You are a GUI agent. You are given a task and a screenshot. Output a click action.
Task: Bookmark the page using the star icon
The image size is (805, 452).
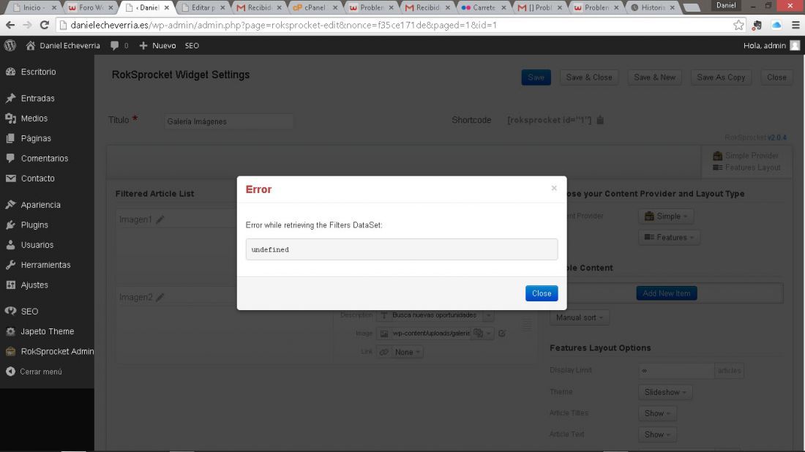coord(738,25)
